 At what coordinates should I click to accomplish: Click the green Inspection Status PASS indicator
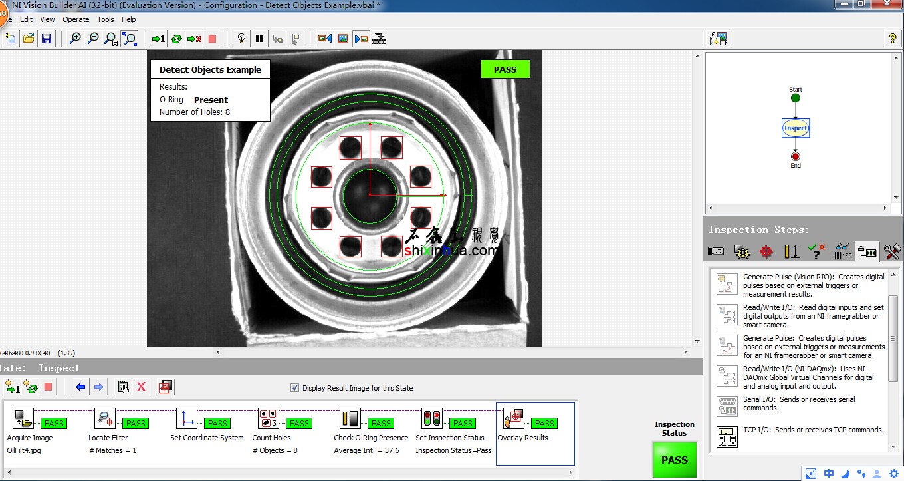(x=675, y=460)
